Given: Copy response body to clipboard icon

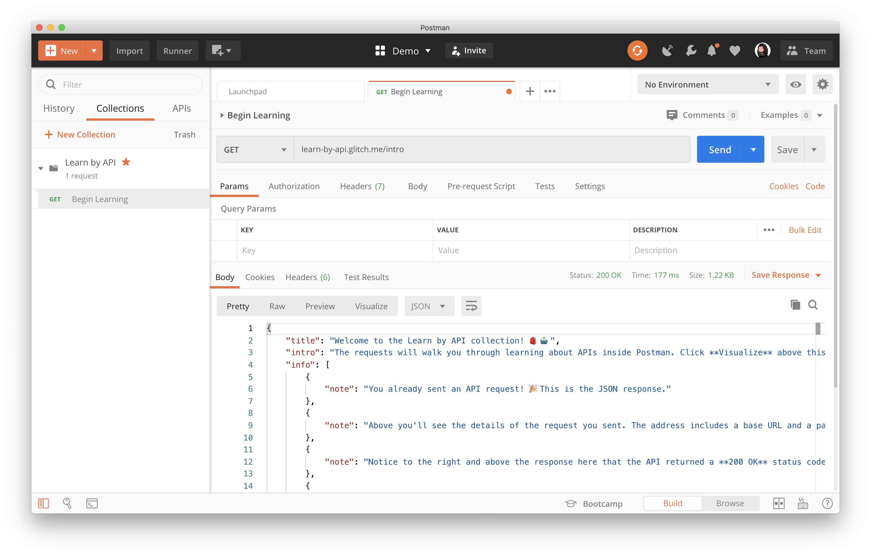Looking at the screenshot, I should 795,305.
